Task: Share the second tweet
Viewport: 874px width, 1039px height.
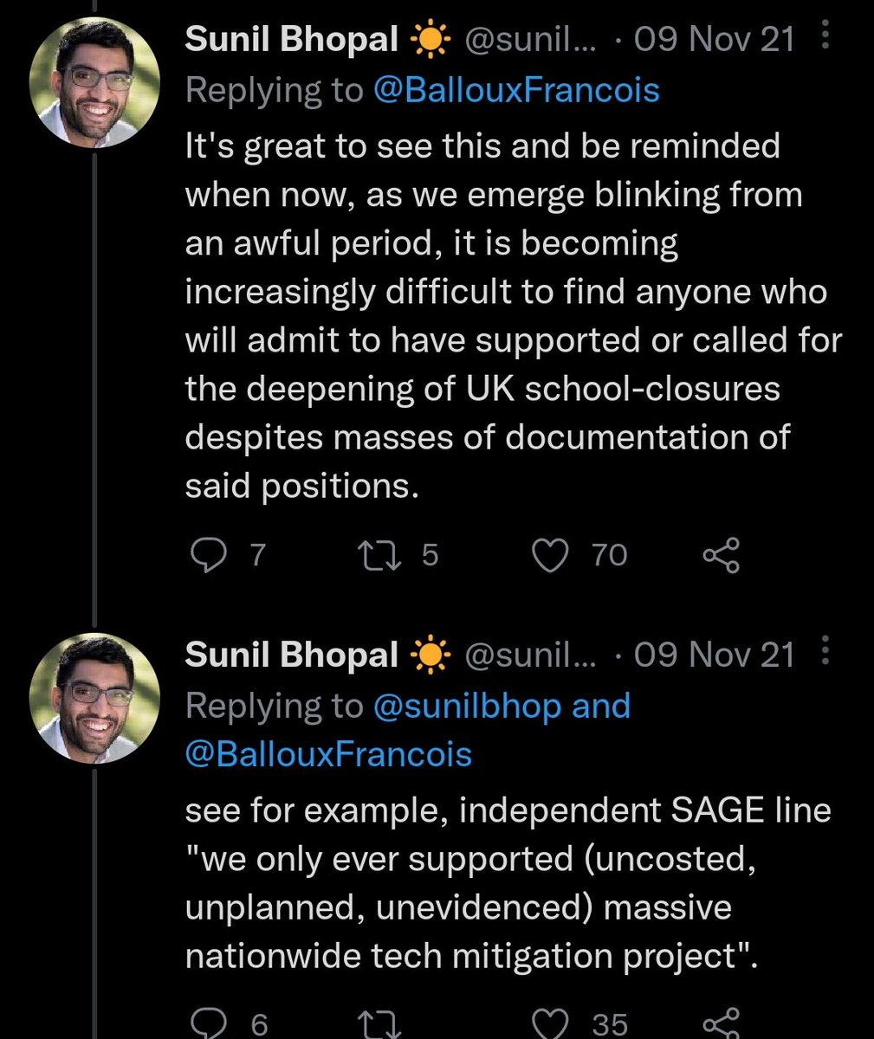Action: click(721, 1024)
